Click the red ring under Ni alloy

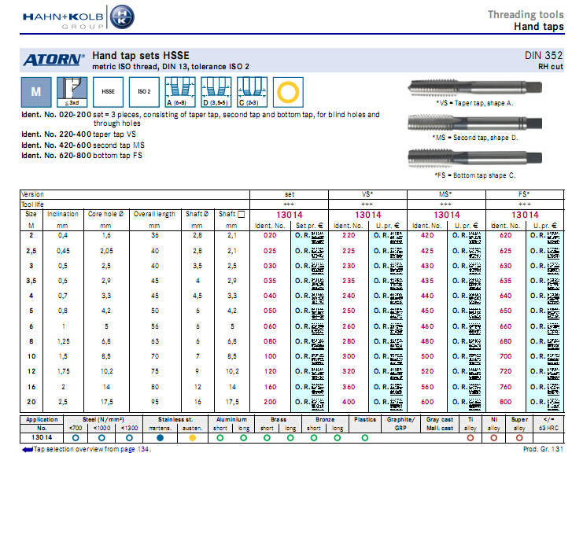493,438
